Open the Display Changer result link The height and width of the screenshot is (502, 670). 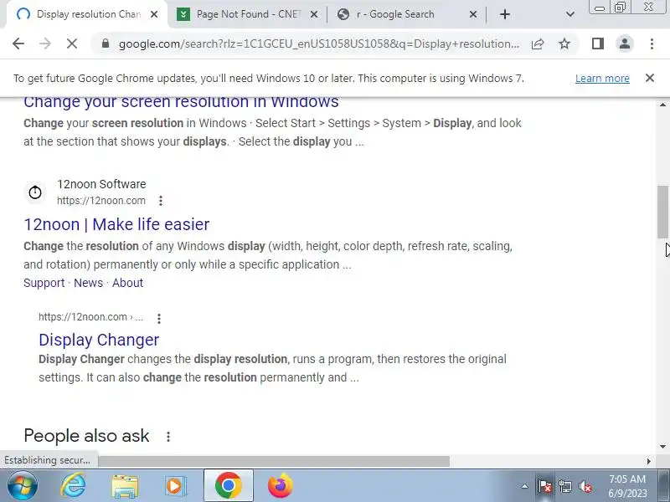99,340
